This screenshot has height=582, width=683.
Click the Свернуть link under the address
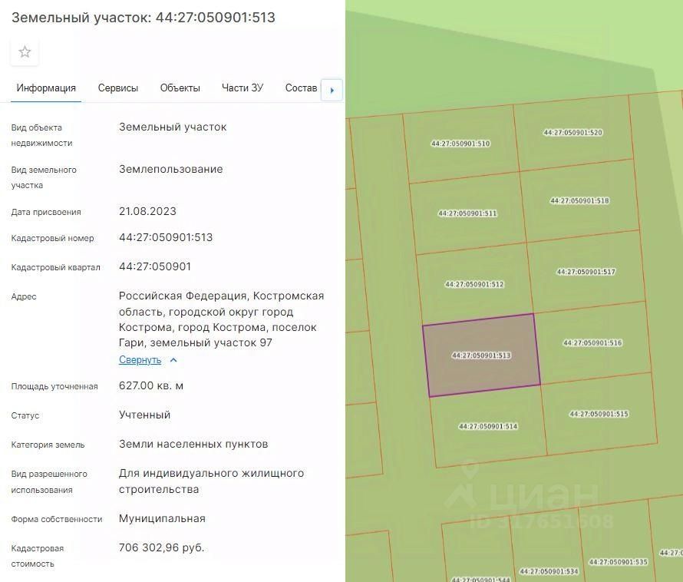(140, 360)
